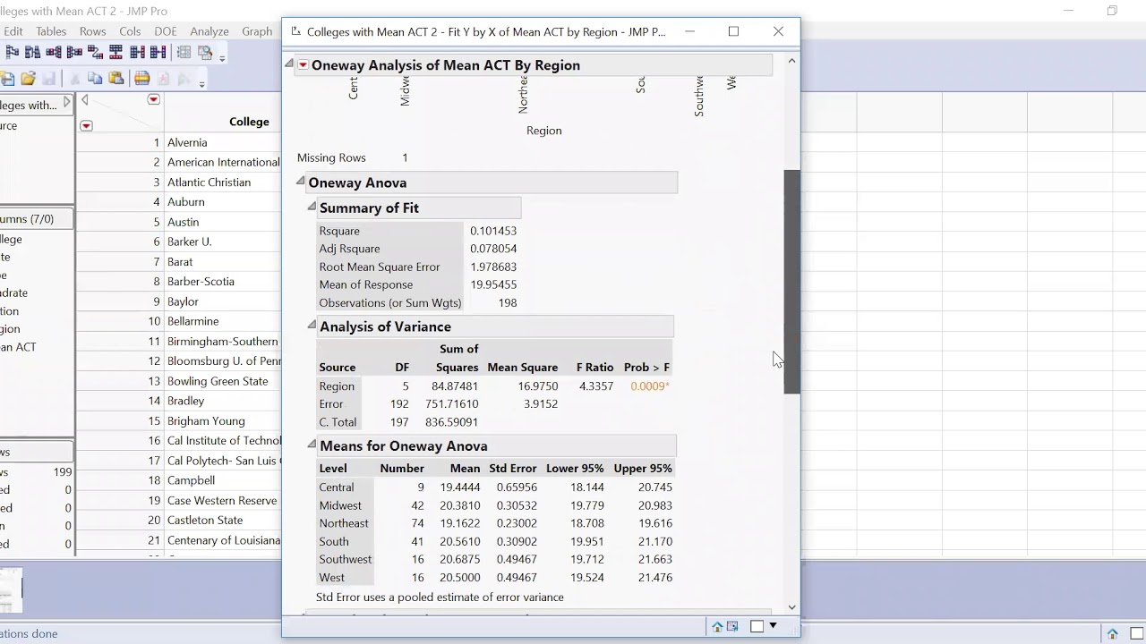Image resolution: width=1146 pixels, height=644 pixels.
Task: Click the Transpose zigzag table icon
Action: (95, 52)
